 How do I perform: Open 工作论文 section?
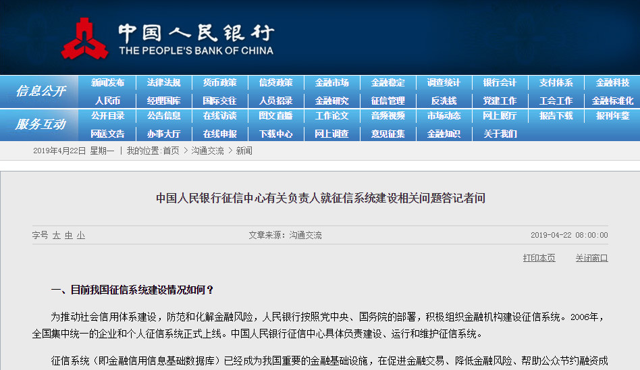[332, 115]
